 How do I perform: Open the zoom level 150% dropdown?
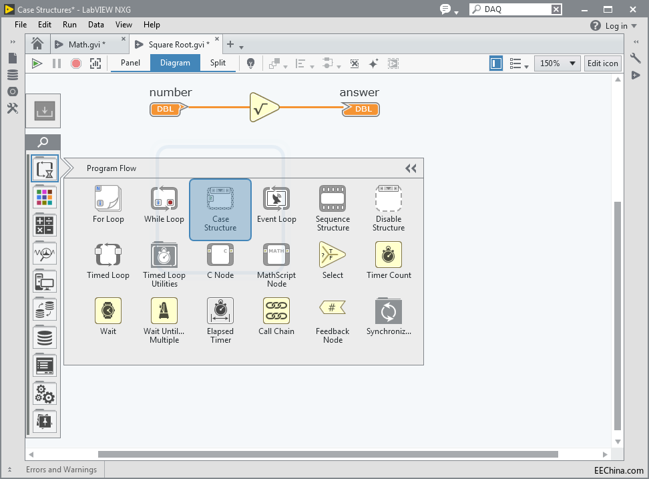(x=557, y=63)
